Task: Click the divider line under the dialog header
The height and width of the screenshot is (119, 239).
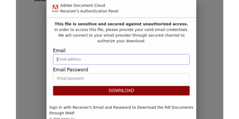Action: click(x=121, y=17)
